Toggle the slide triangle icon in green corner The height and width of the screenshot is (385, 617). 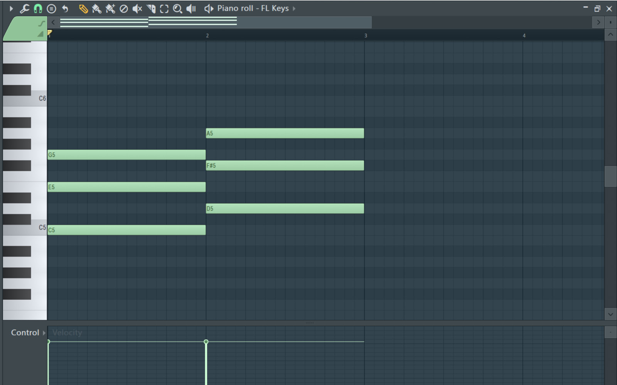(40, 34)
